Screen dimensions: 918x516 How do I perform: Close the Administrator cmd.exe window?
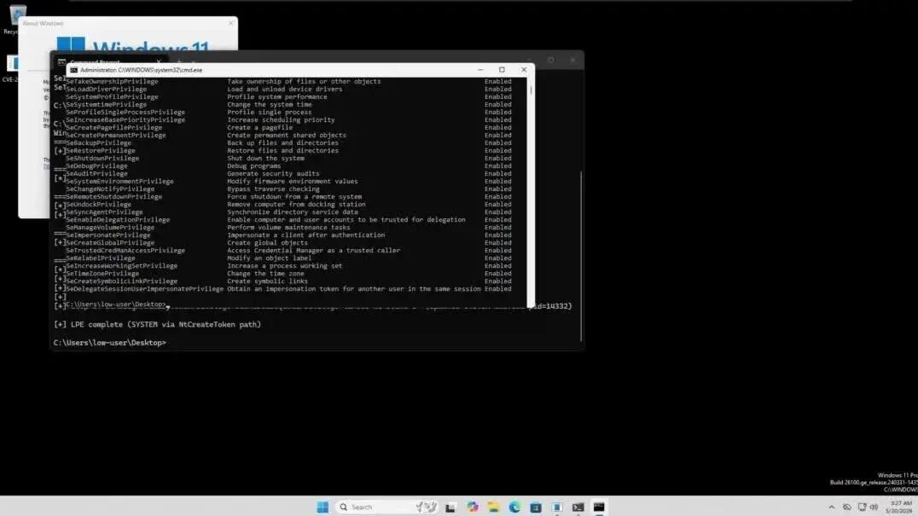(x=524, y=70)
